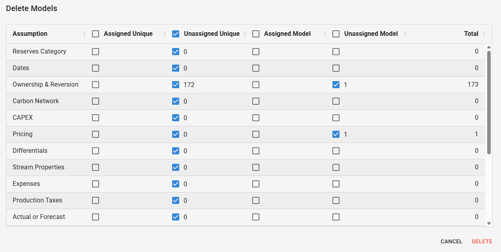Enable Assigned Model for Dates row
This screenshot has height=252, width=501.
pyautogui.click(x=256, y=68)
